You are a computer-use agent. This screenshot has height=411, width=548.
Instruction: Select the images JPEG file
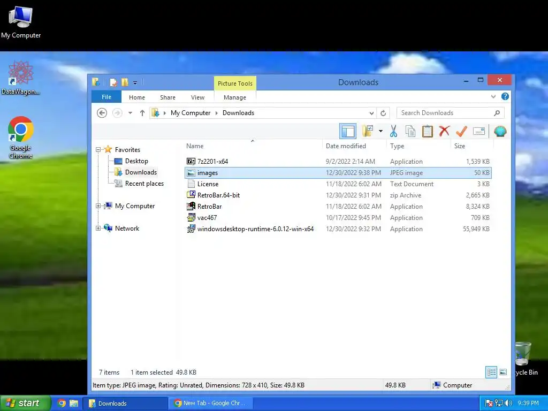(x=338, y=173)
